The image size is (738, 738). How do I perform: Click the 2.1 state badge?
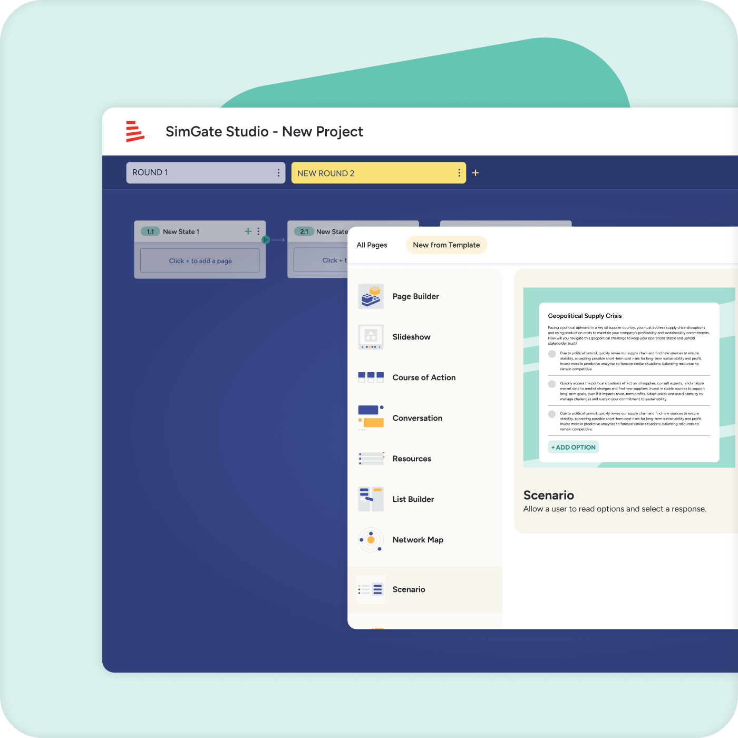coord(304,231)
